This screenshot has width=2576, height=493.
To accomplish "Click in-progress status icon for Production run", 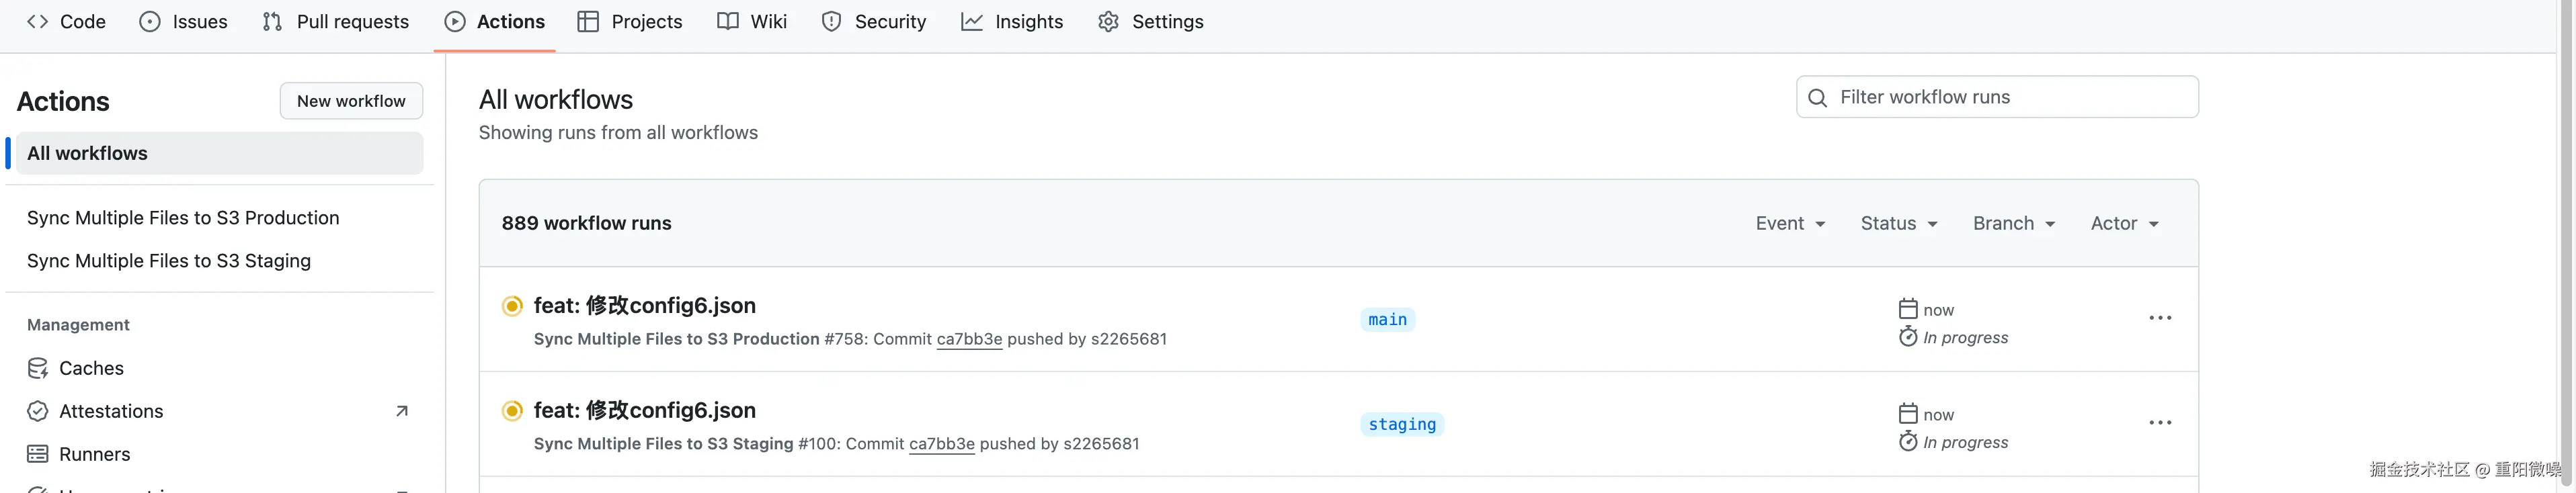I will click(x=512, y=306).
